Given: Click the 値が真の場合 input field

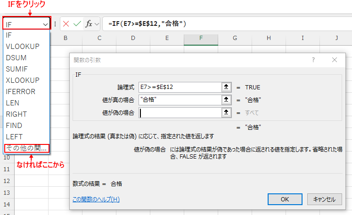Looking at the screenshot, I should 180,100.
